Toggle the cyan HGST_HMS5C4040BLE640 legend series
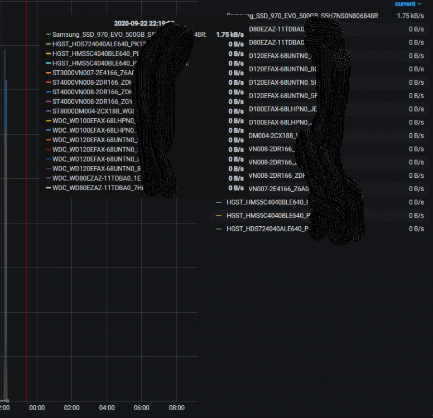 [267, 202]
